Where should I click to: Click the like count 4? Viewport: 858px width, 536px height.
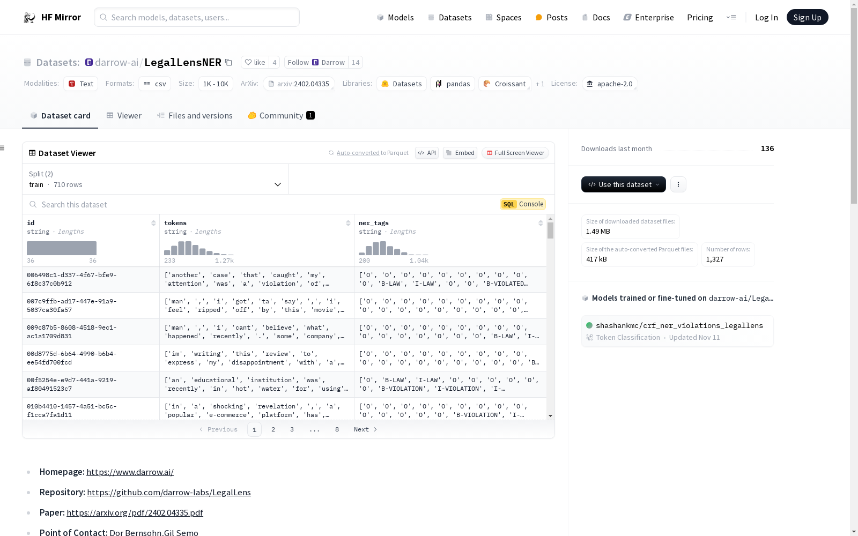[275, 62]
